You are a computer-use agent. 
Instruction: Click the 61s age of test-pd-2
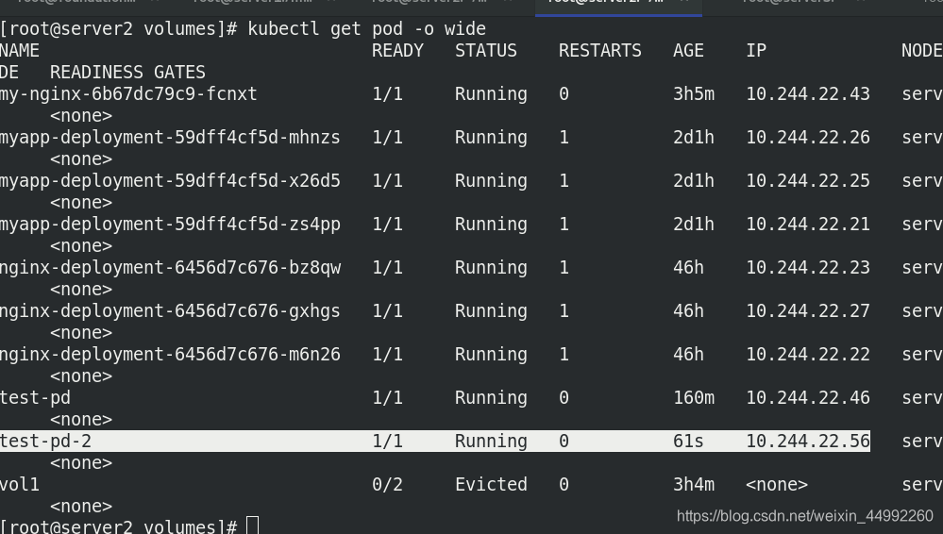pos(688,441)
